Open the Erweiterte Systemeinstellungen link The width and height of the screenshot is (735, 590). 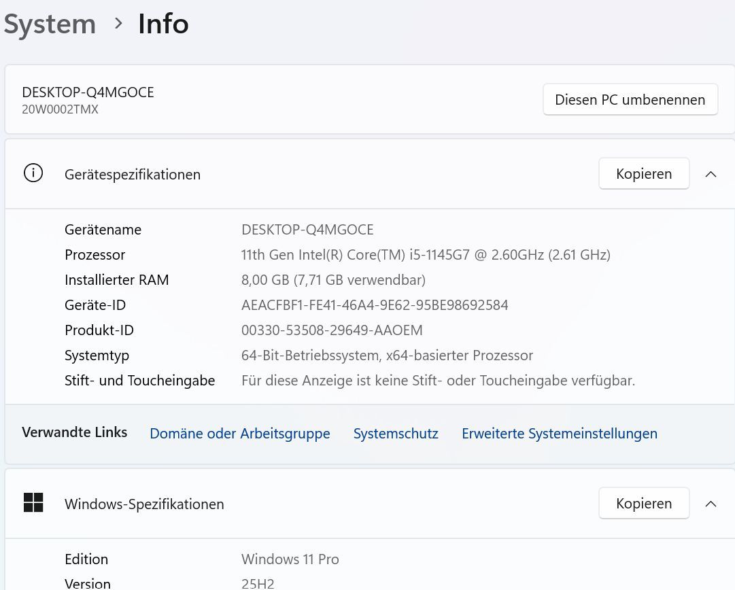[559, 434]
